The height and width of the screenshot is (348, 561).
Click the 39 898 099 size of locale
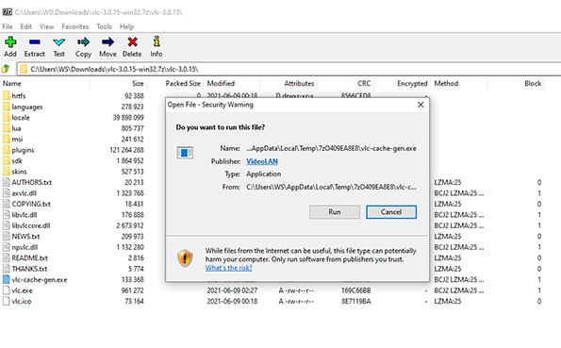[x=128, y=118]
